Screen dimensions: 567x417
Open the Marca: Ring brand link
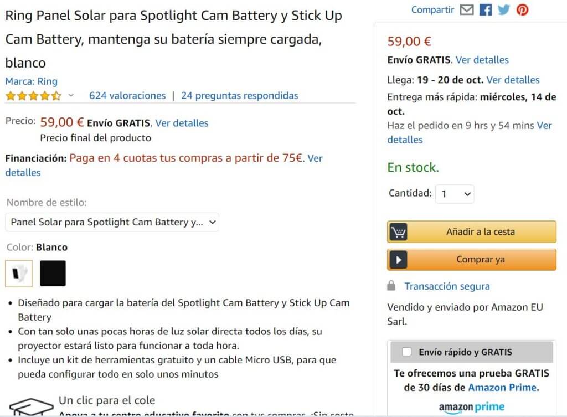[x=31, y=81]
